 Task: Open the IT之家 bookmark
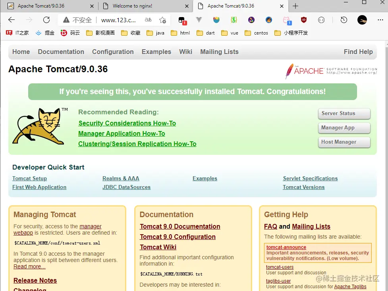click(x=17, y=33)
